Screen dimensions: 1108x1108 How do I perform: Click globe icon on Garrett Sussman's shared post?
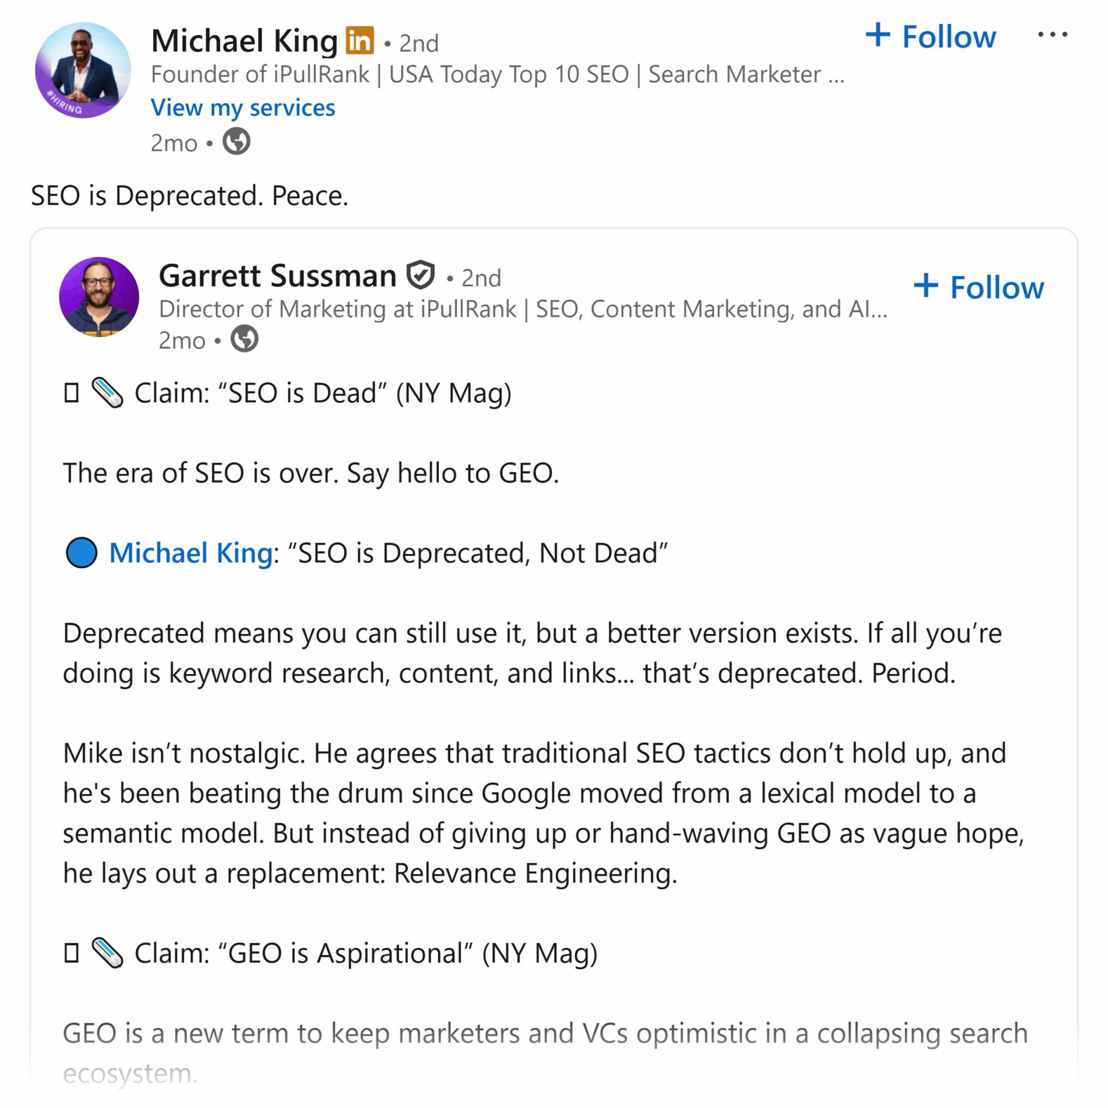coord(245,339)
